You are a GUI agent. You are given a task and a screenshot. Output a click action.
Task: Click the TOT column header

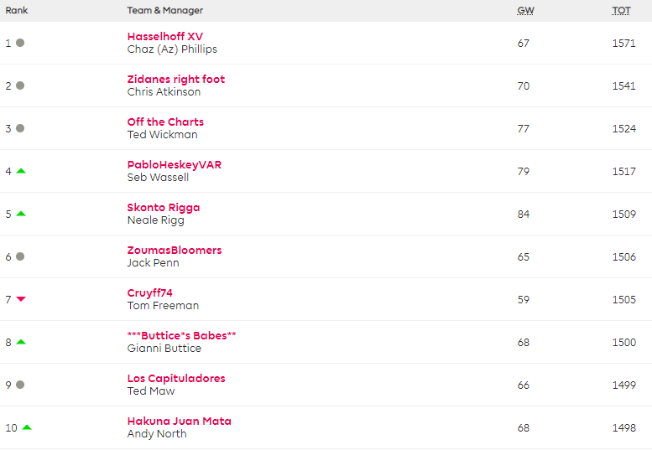pyautogui.click(x=621, y=11)
